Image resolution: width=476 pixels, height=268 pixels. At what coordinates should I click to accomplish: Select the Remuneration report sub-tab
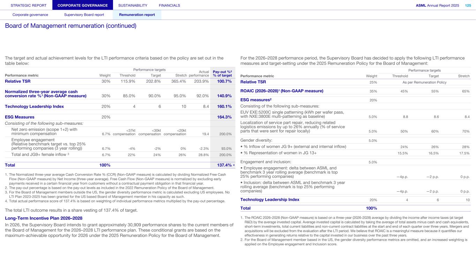click(137, 15)
